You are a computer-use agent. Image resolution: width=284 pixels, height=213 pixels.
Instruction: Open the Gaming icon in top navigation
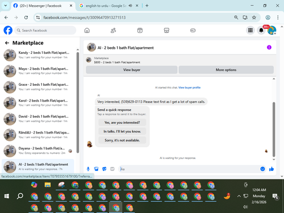pyautogui.click(x=193, y=30)
